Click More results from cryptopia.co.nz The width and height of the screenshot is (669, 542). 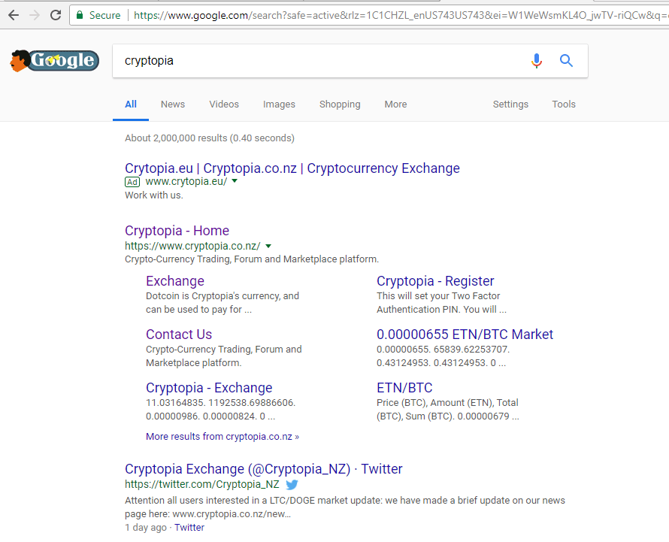pos(222,437)
